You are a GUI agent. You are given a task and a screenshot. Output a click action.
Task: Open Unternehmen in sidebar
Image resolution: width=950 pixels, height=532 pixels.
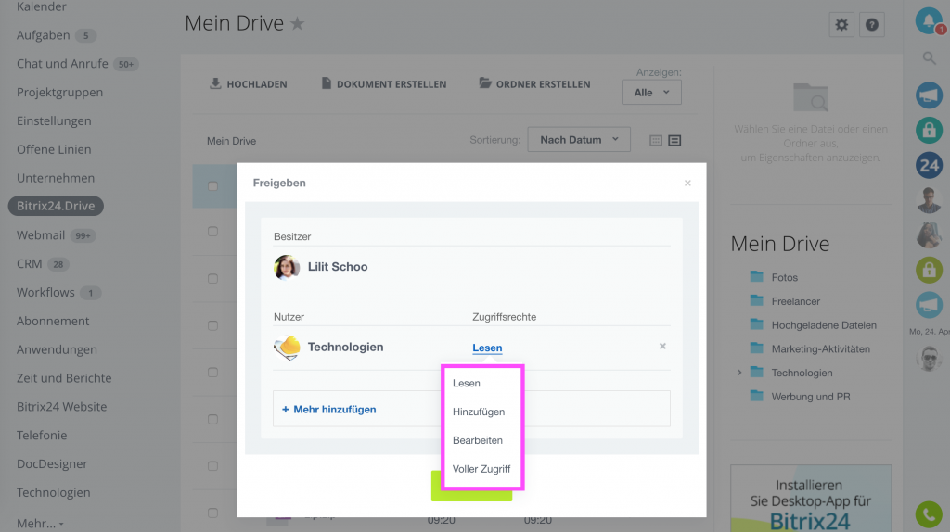pos(56,178)
